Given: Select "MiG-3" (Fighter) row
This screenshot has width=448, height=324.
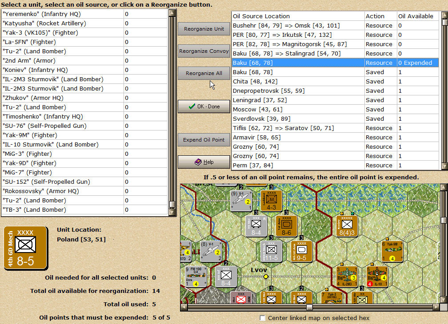Looking at the screenshot, I should pos(84,154).
